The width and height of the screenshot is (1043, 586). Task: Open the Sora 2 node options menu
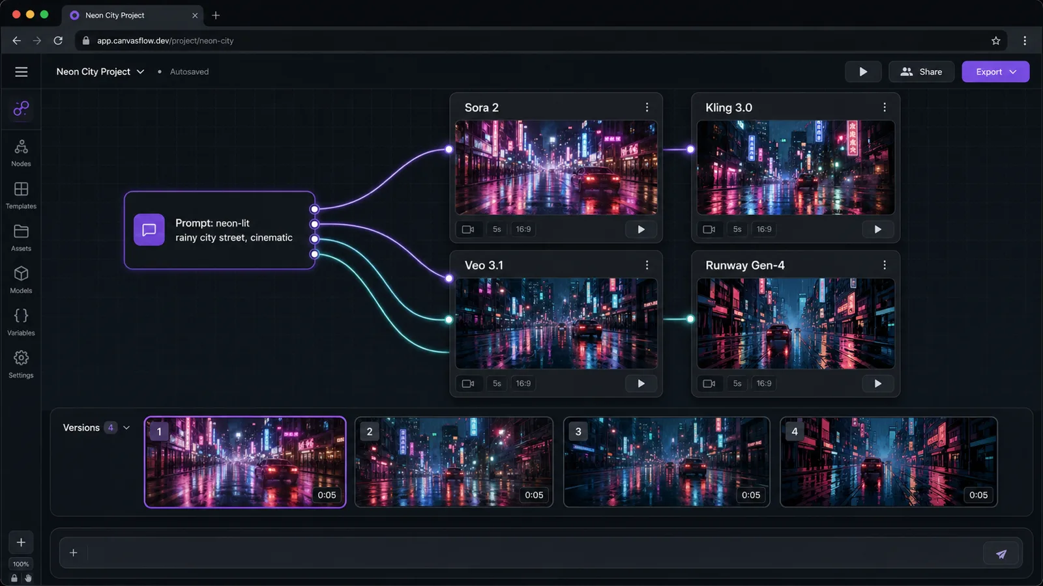[x=647, y=107]
